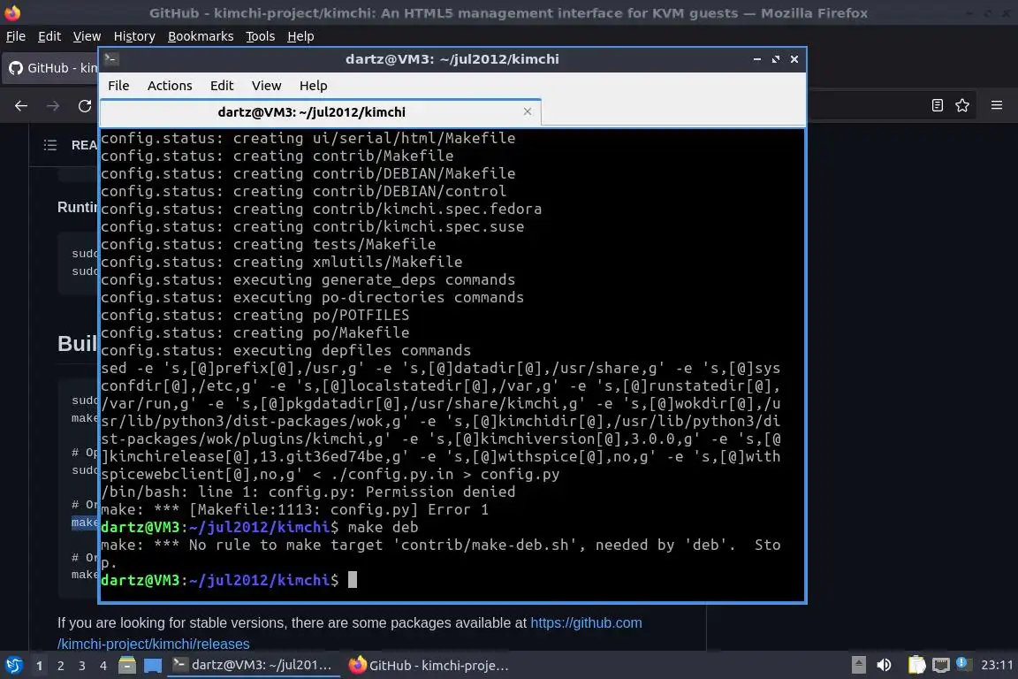This screenshot has width=1018, height=679.
Task: Open the terminal Help menu
Action: tap(313, 86)
